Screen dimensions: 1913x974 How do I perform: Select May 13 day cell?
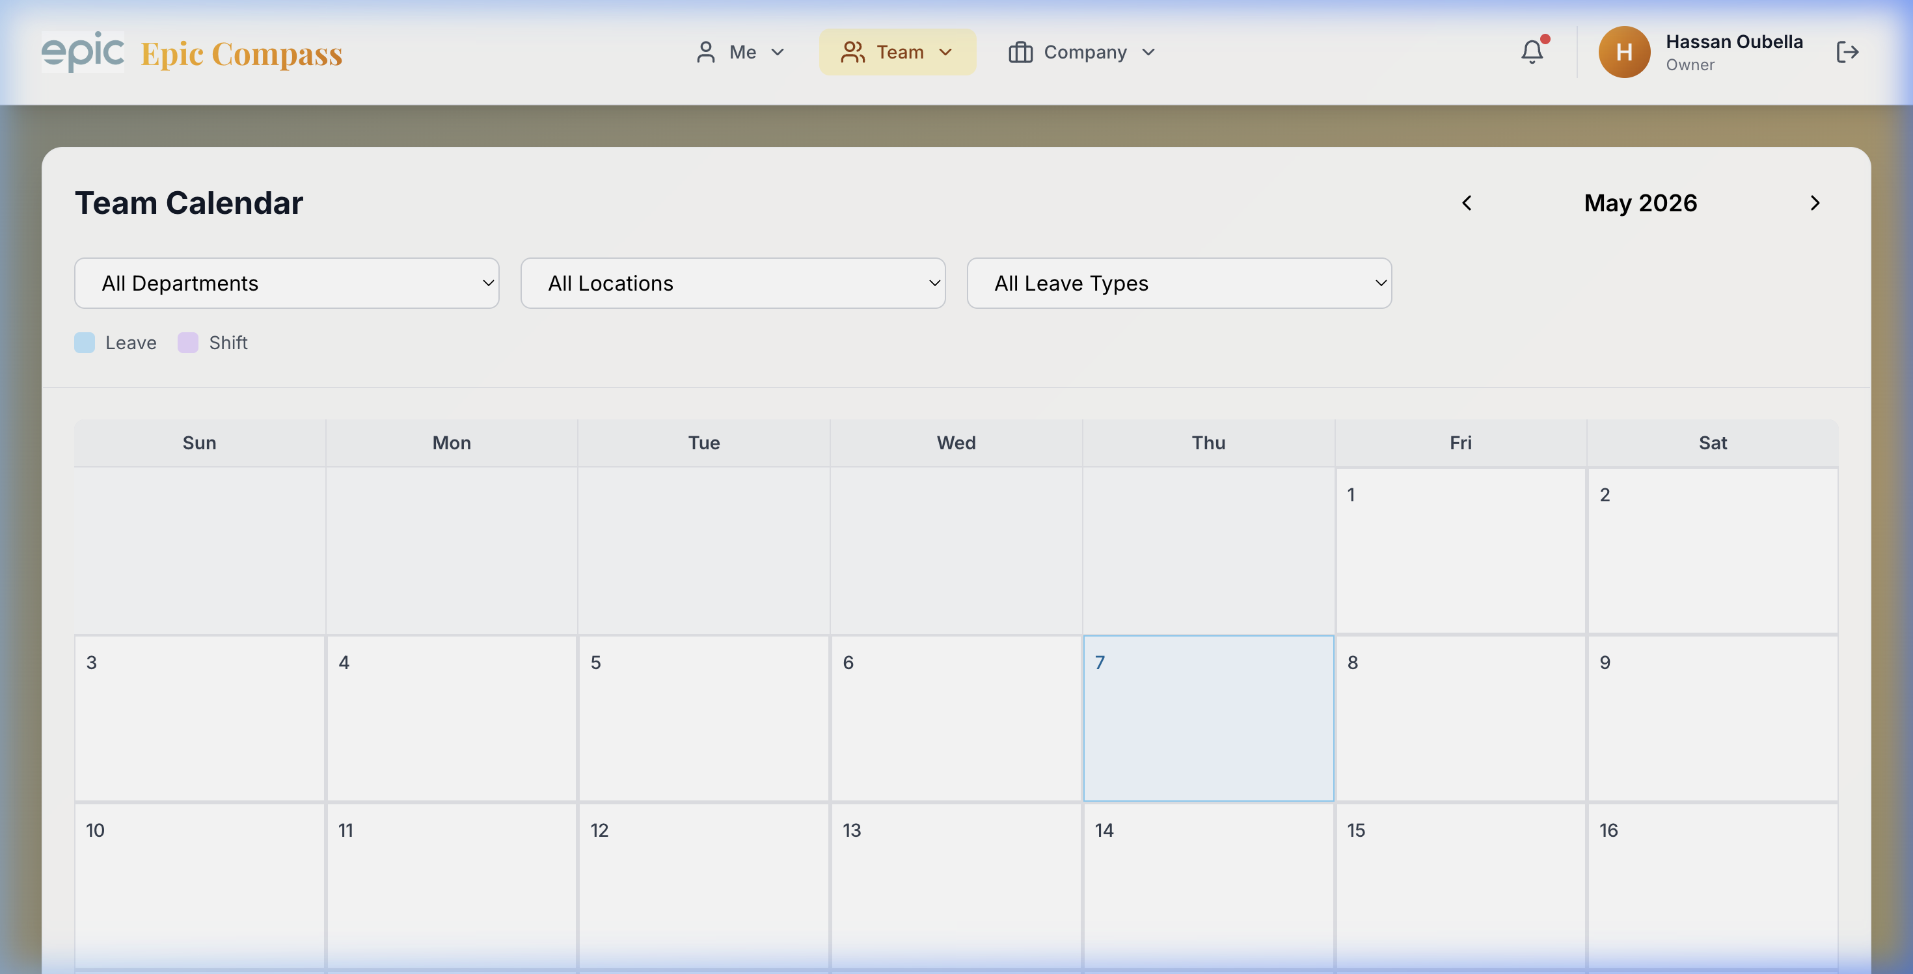pyautogui.click(x=956, y=886)
